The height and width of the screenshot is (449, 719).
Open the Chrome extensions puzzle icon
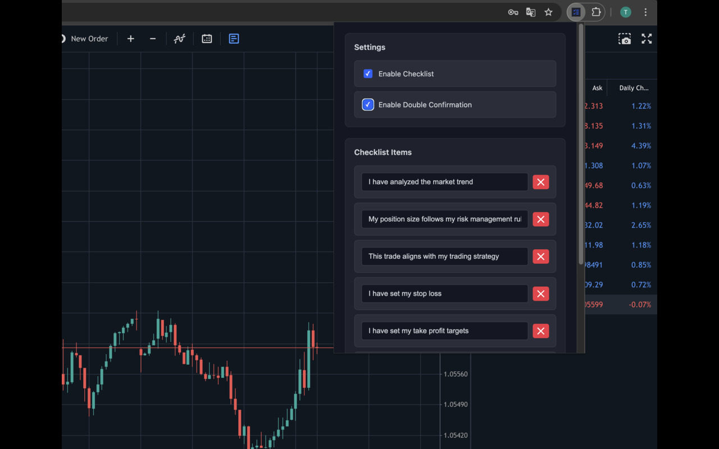point(596,12)
